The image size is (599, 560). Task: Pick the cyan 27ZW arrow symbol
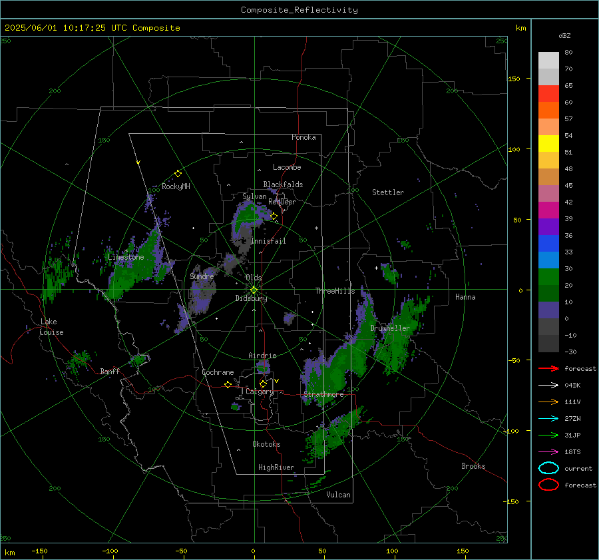point(548,419)
